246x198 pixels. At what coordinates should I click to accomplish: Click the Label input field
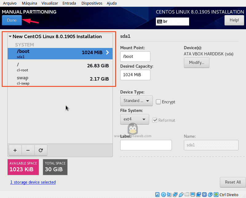point(146,145)
